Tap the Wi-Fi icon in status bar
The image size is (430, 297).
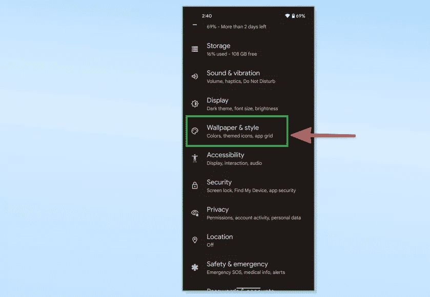(x=288, y=16)
